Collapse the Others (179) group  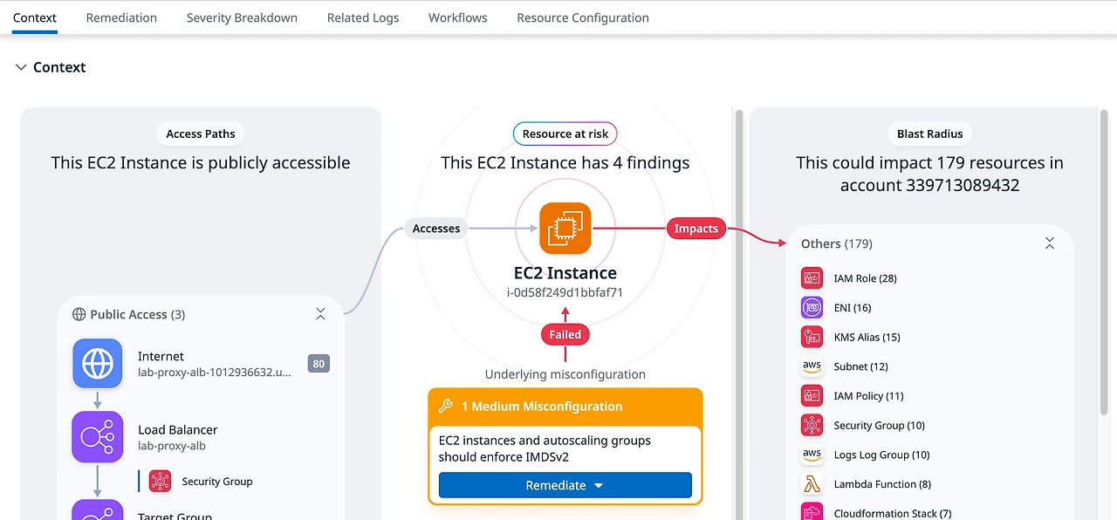pos(1050,243)
